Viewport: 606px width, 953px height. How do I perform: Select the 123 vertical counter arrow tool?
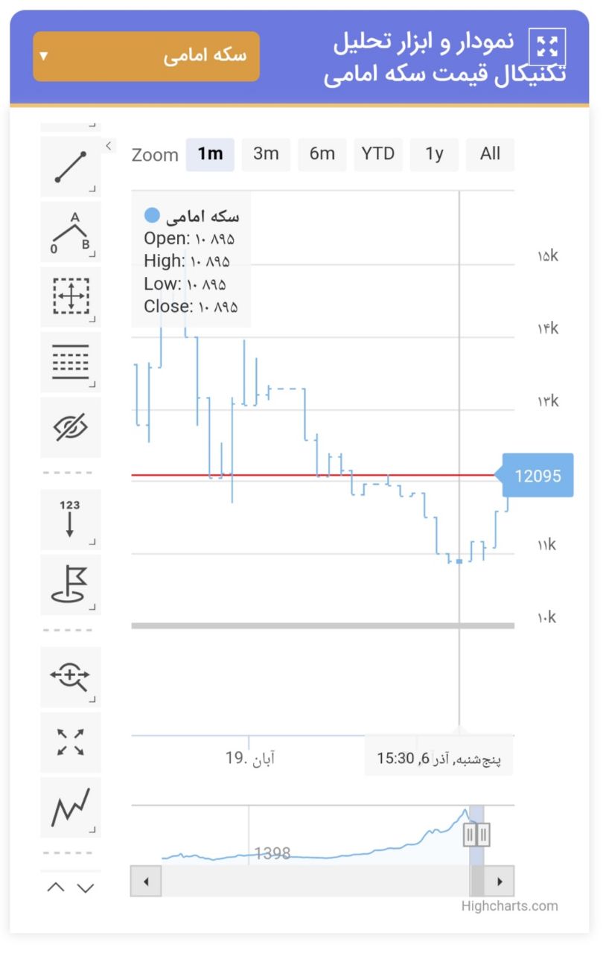[71, 520]
